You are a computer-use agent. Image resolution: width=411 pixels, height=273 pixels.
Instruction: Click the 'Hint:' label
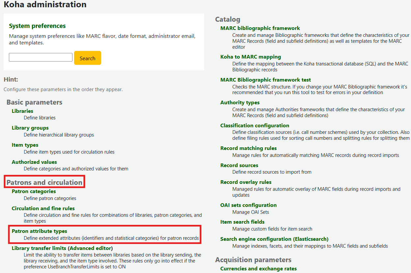point(11,79)
